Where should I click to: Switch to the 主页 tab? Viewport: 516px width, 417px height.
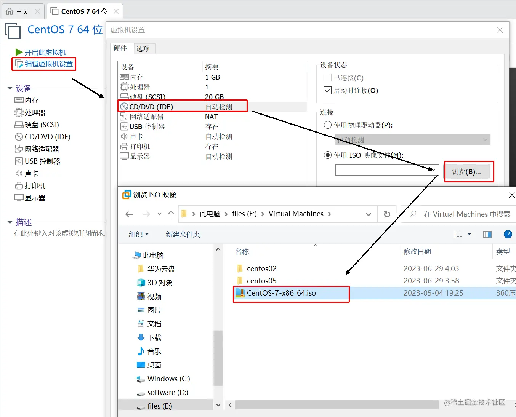22,11
